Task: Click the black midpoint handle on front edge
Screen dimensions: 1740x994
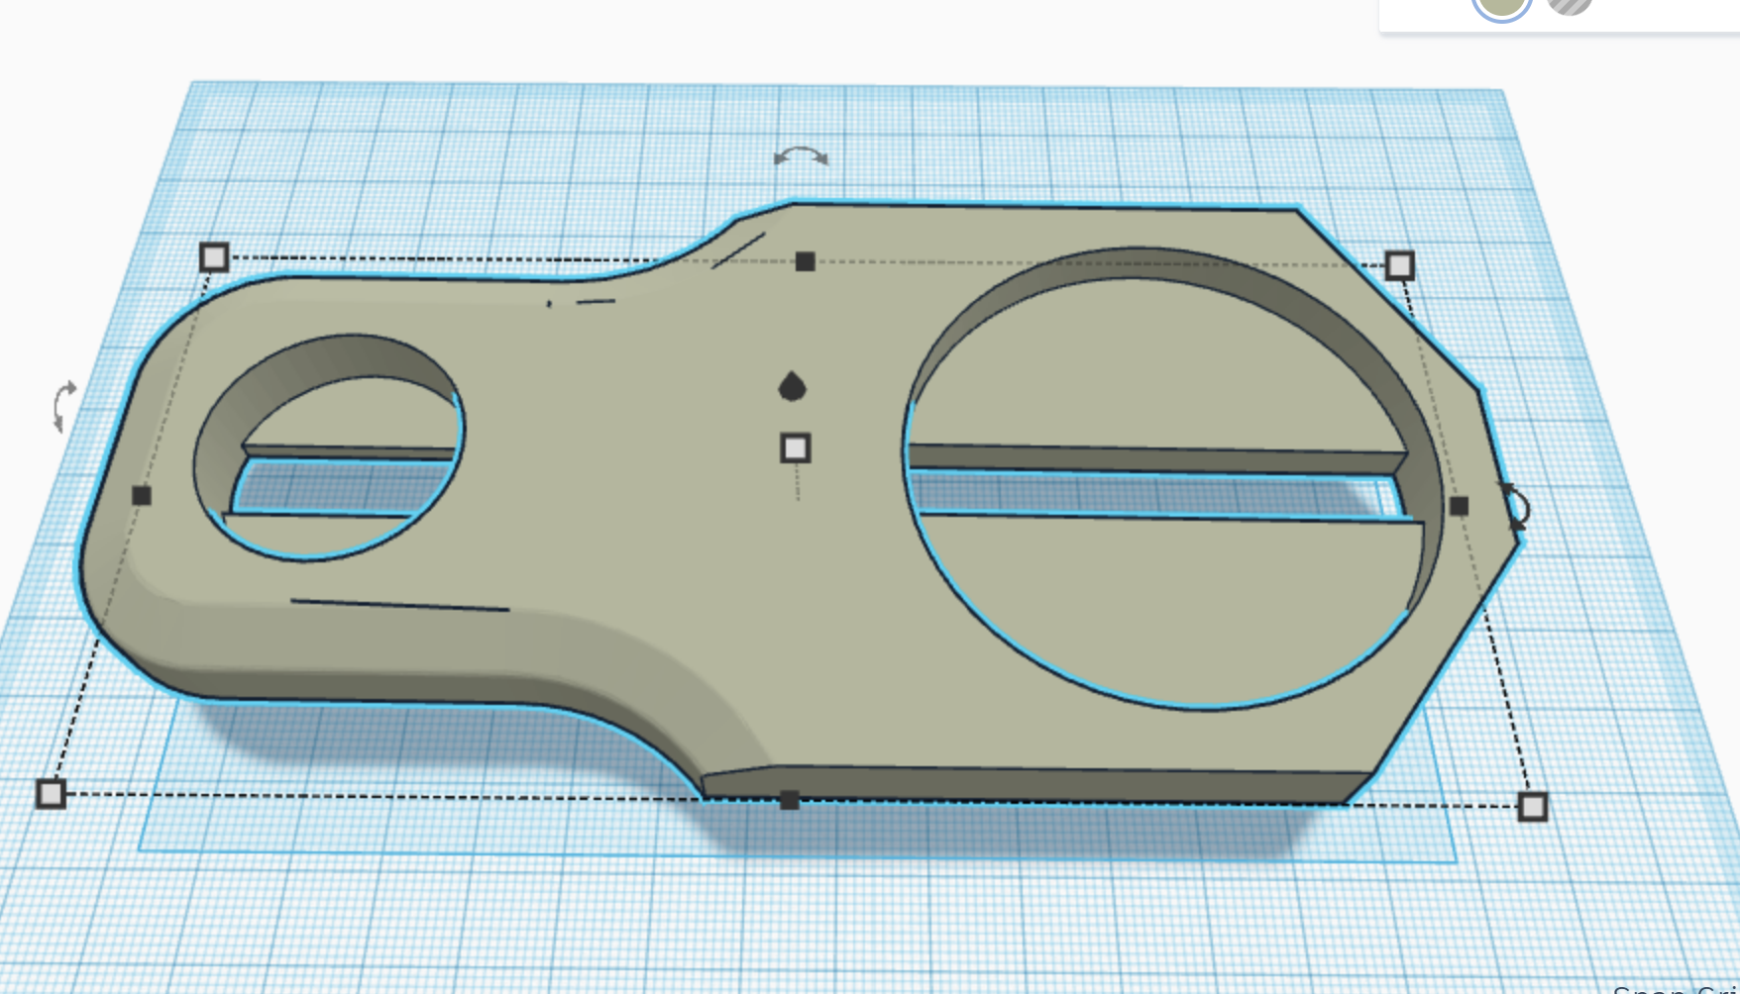Action: [789, 800]
